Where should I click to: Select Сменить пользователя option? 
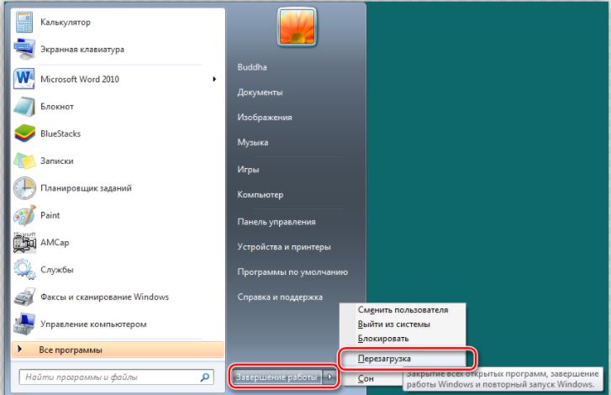pos(403,309)
